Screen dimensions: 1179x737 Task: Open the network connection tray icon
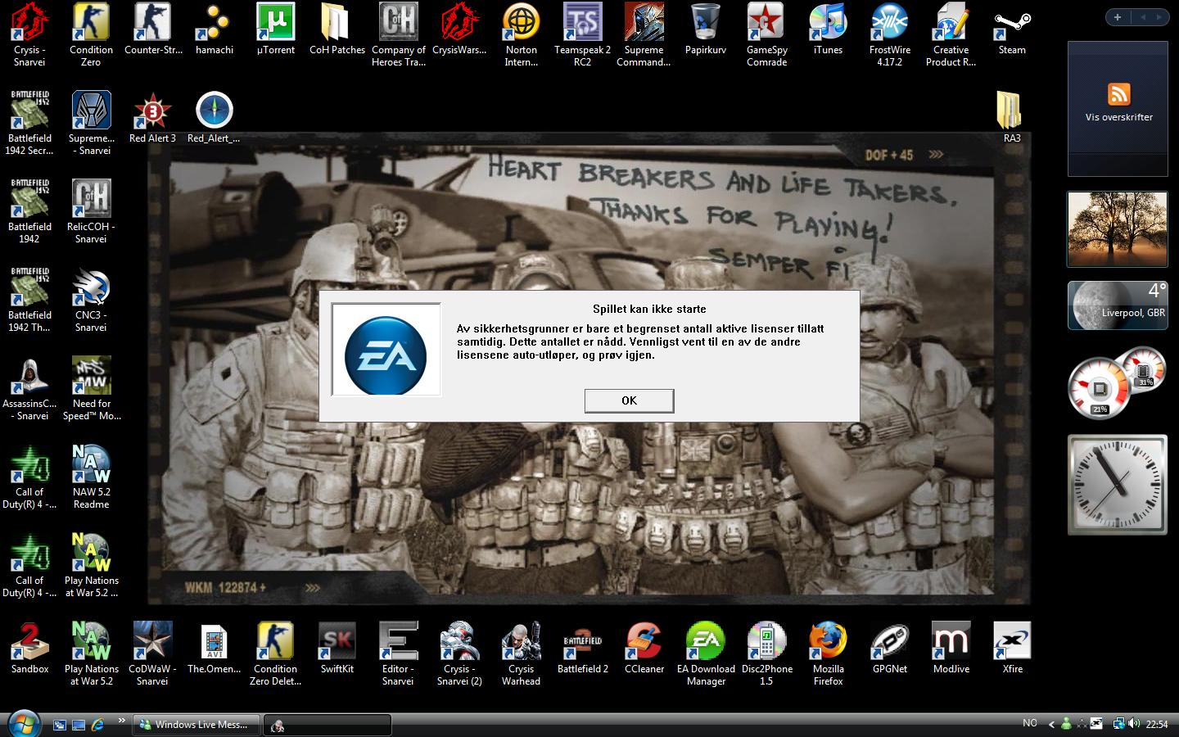[1118, 724]
